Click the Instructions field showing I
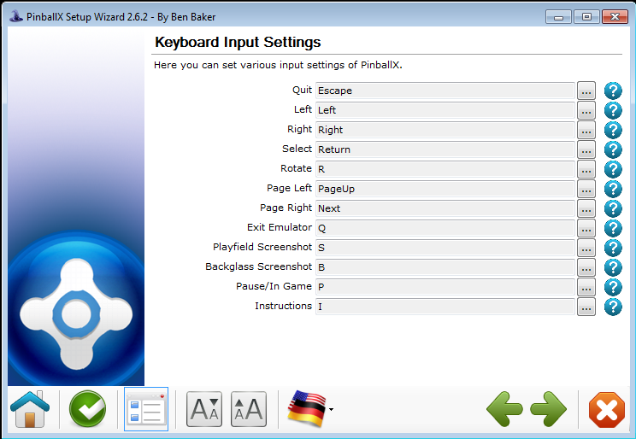 point(445,307)
